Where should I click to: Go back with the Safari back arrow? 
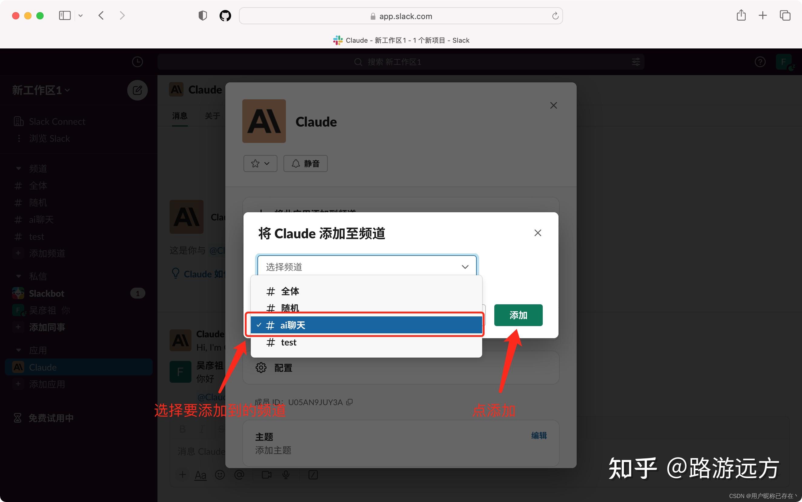[x=101, y=16]
